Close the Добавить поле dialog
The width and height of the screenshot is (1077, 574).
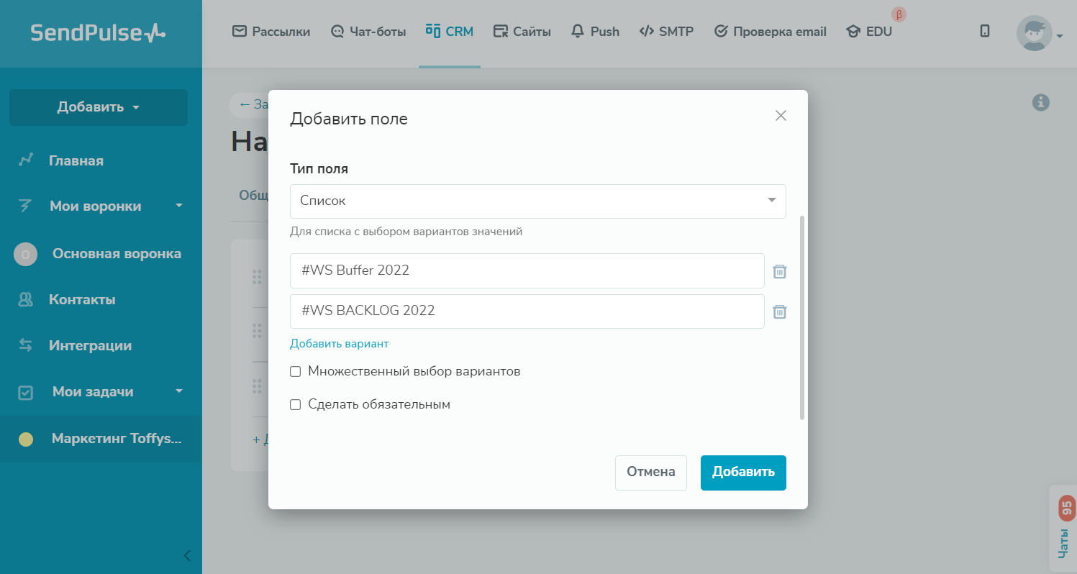click(x=781, y=116)
